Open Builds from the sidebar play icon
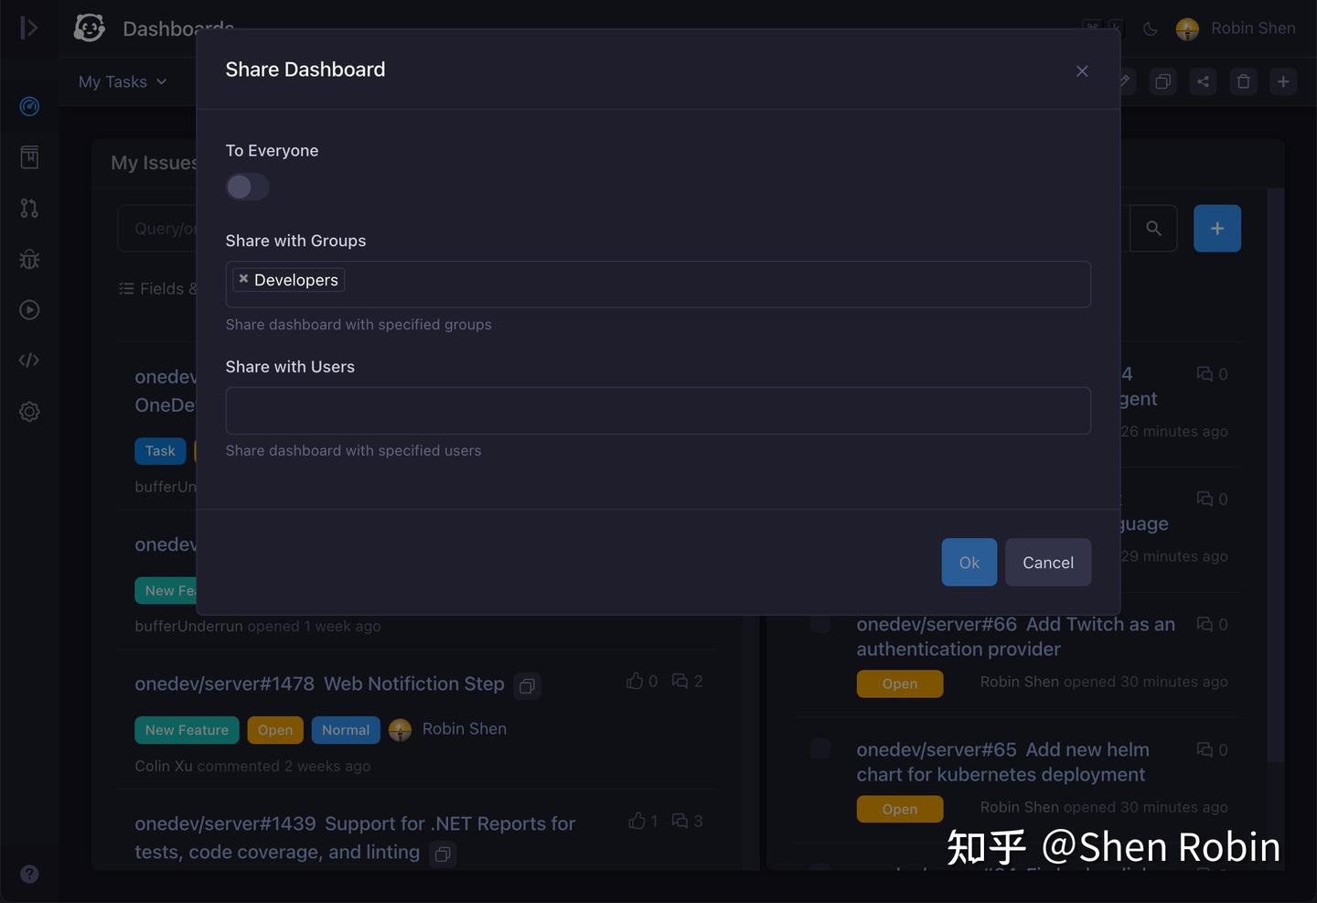 [29, 310]
